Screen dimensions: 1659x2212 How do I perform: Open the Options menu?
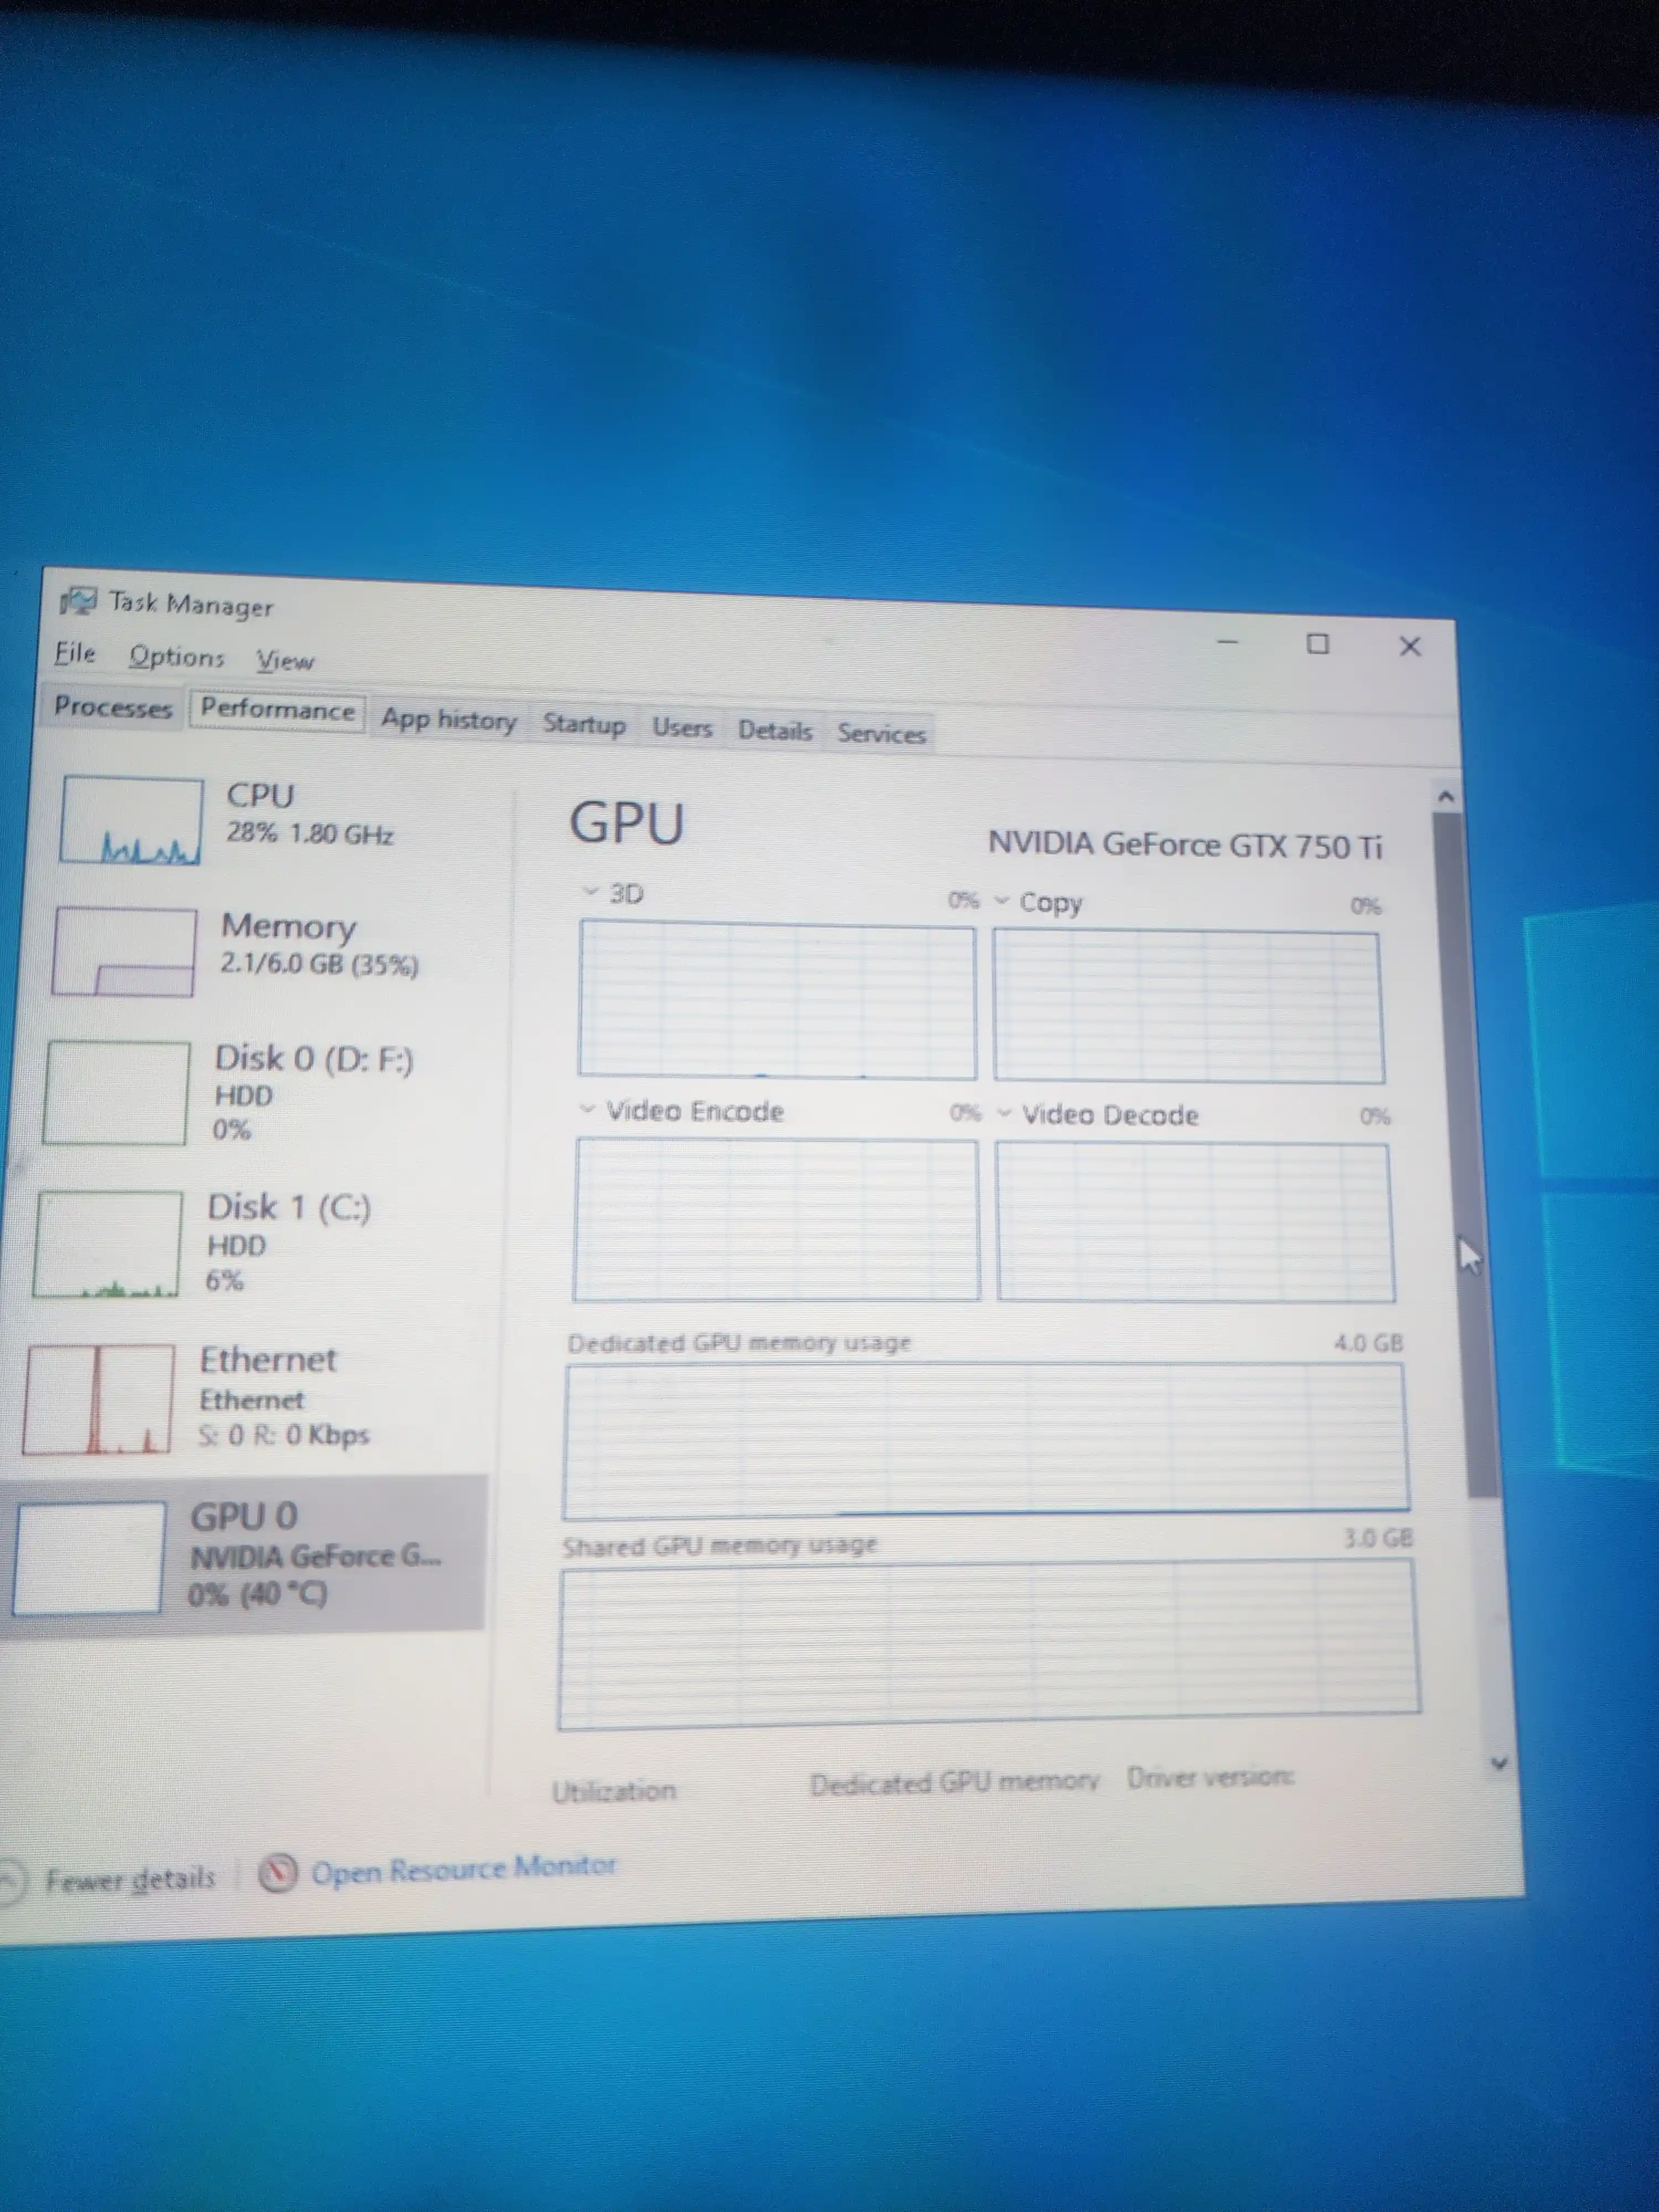(x=177, y=657)
